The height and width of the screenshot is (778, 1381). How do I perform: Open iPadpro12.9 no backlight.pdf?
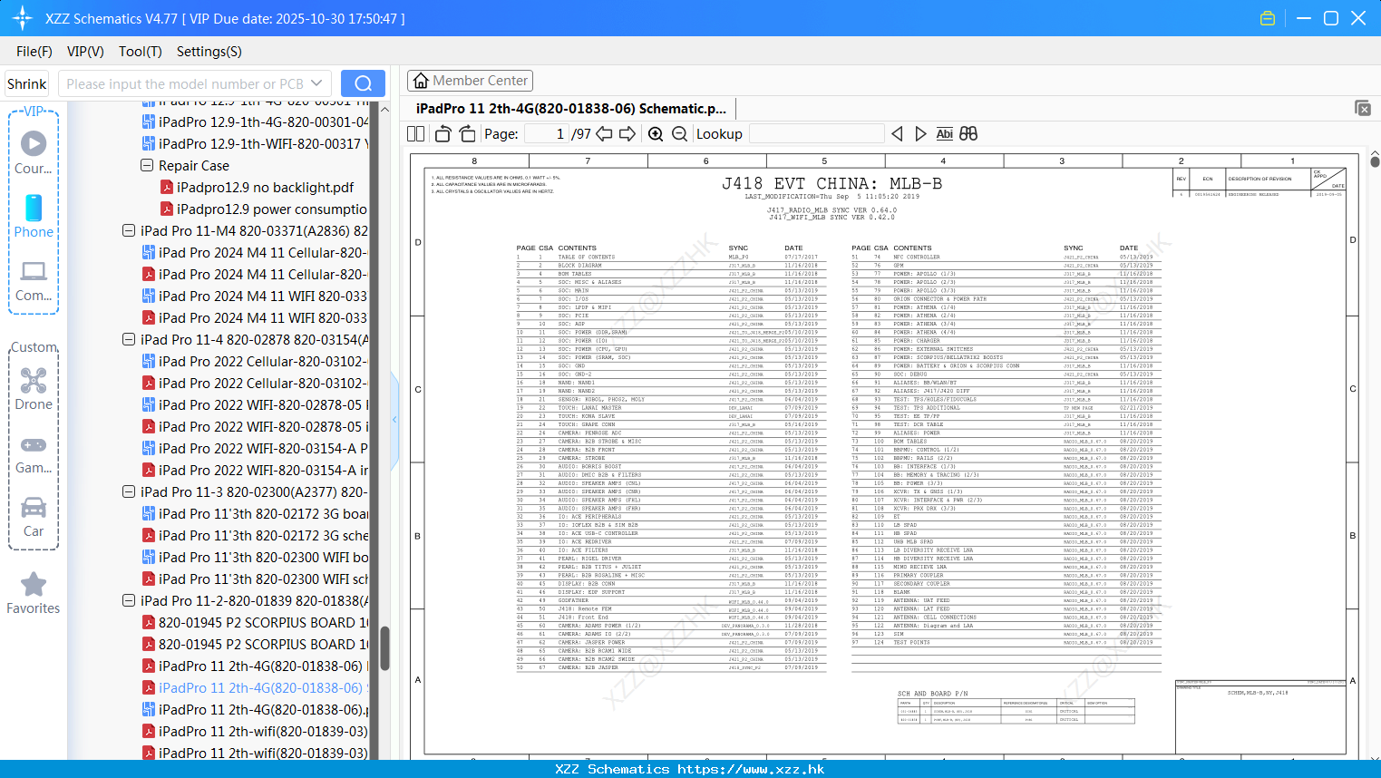(x=257, y=187)
